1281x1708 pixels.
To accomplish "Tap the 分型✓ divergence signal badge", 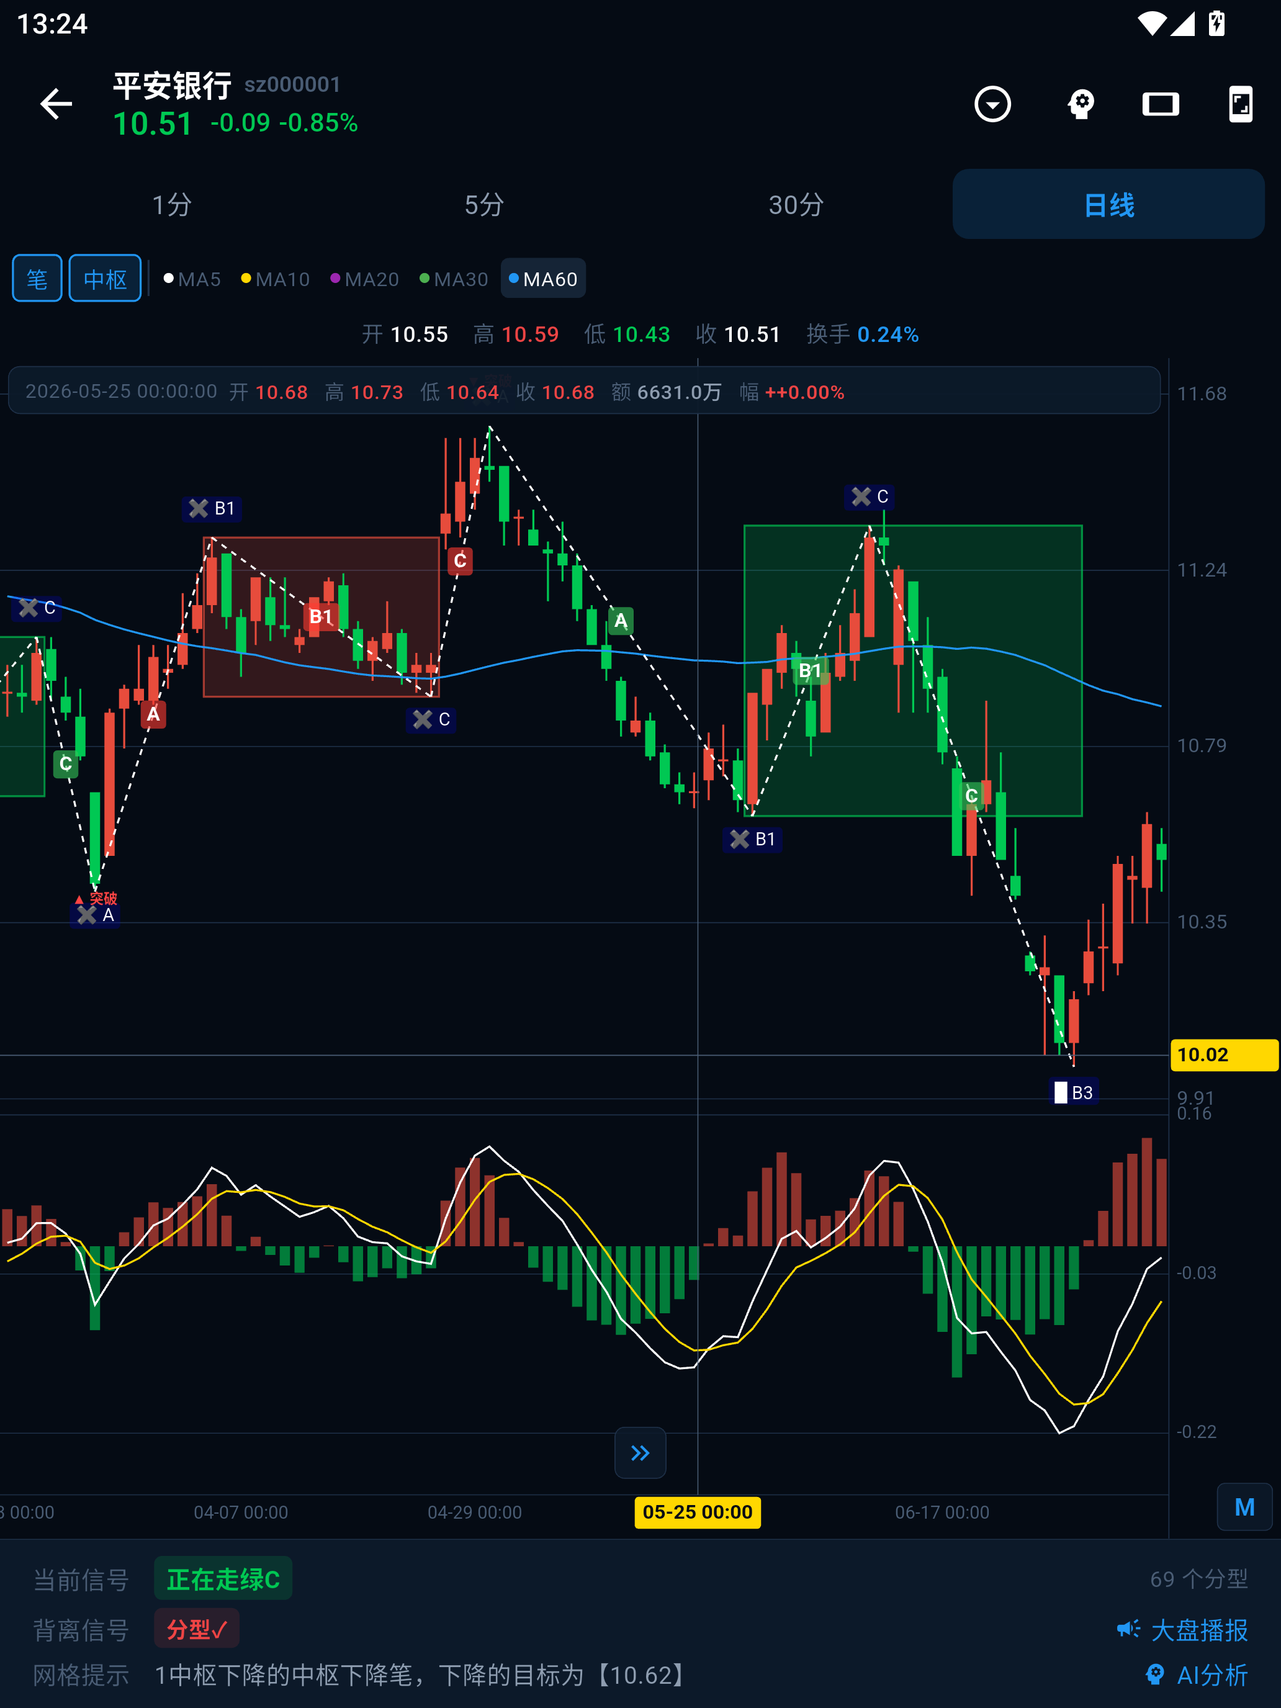I will (197, 1629).
